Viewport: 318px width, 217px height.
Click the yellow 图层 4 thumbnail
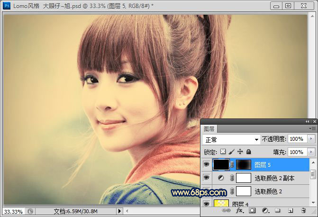coord(221,203)
